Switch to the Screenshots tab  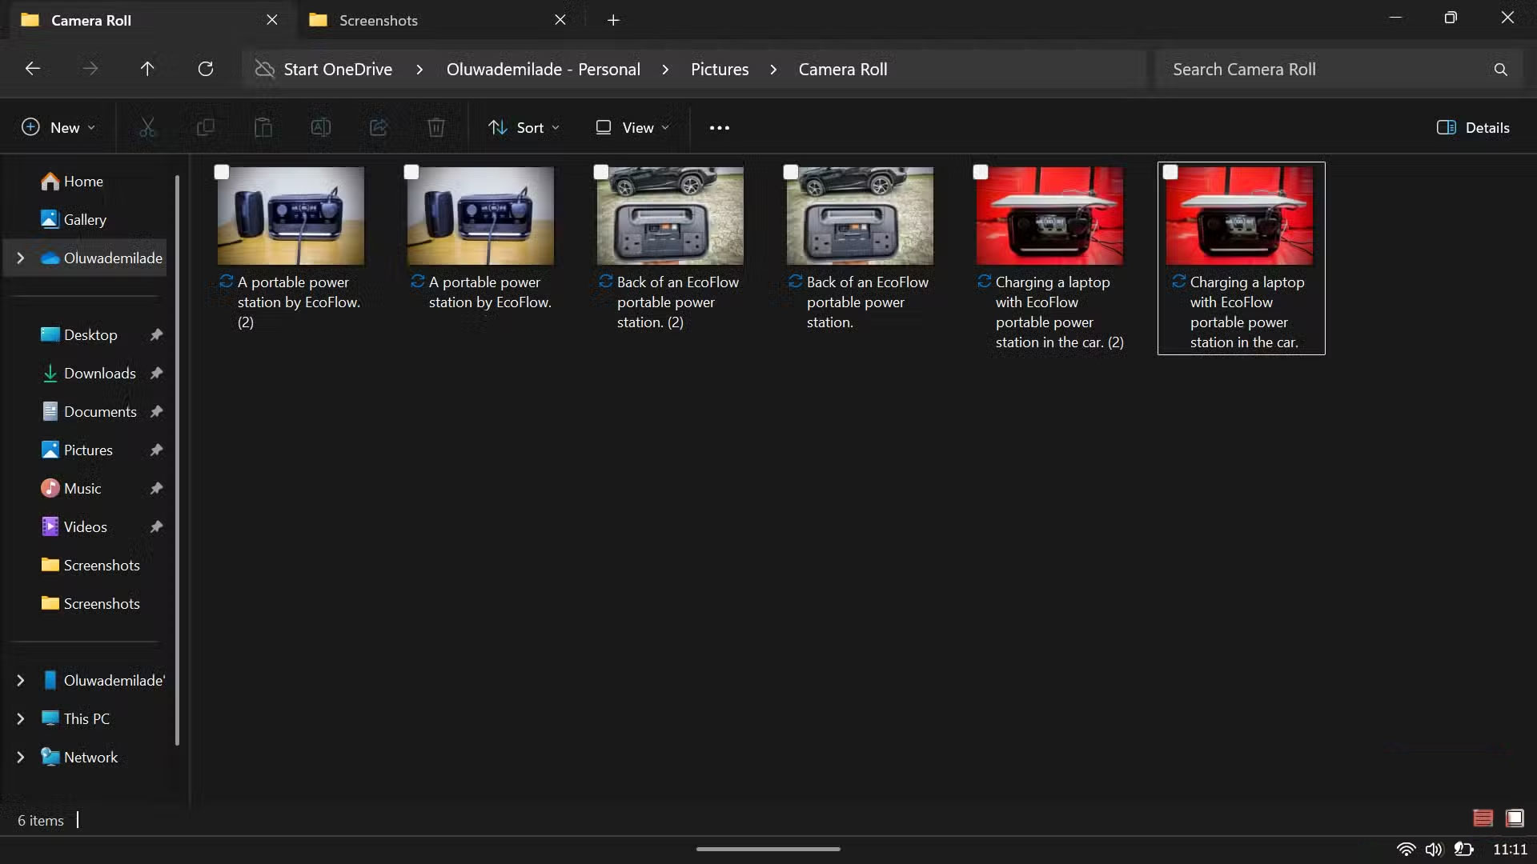point(378,21)
